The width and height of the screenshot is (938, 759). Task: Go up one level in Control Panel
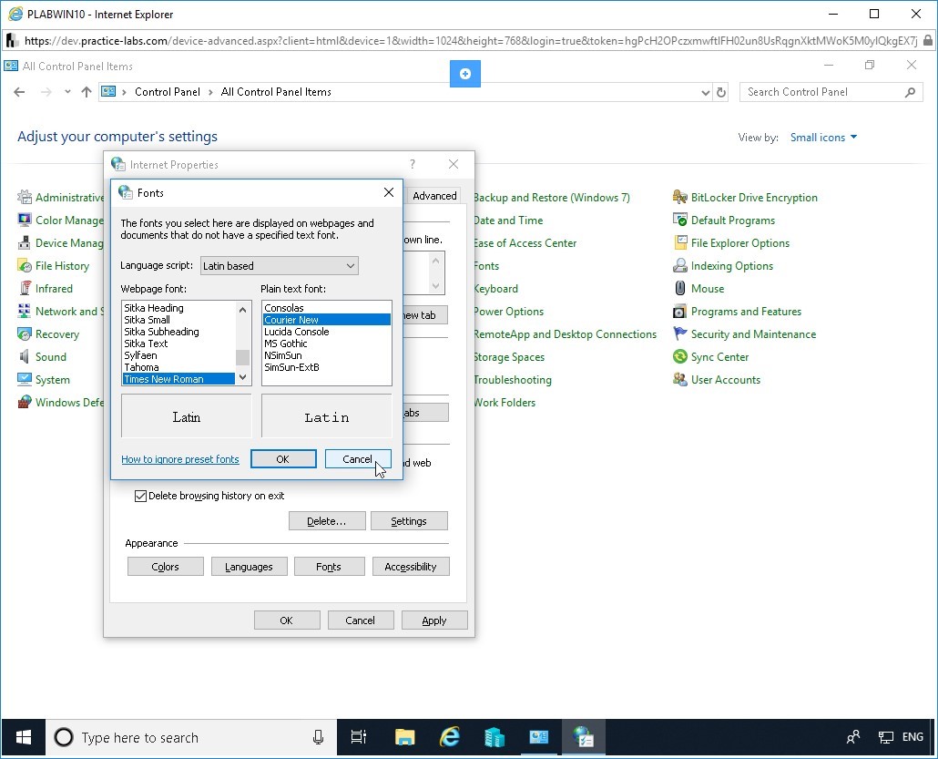click(x=87, y=92)
